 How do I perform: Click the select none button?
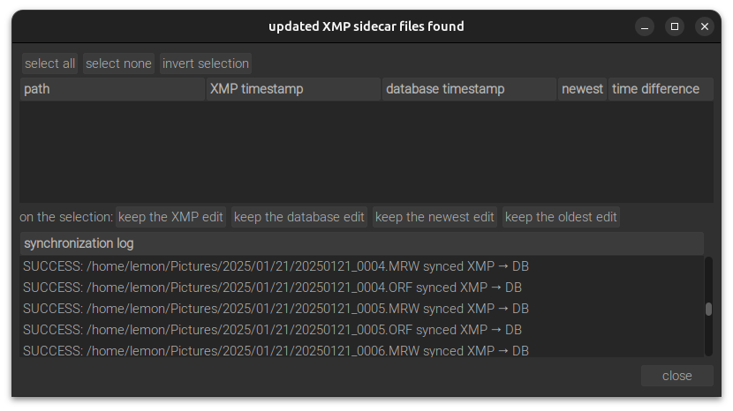click(118, 64)
